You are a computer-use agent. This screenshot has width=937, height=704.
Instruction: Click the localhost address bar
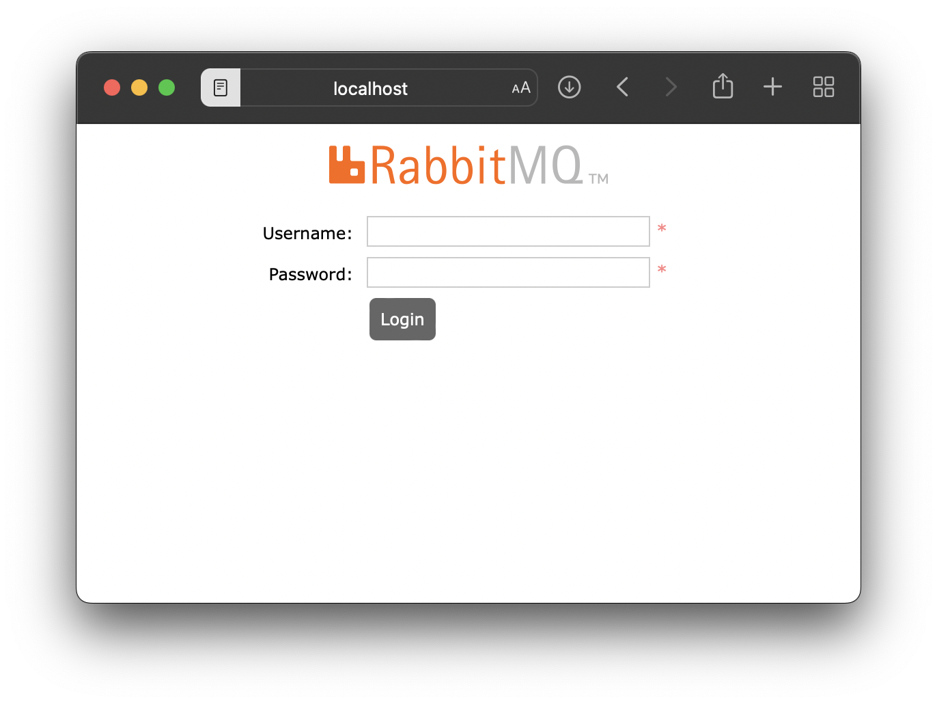click(x=370, y=87)
